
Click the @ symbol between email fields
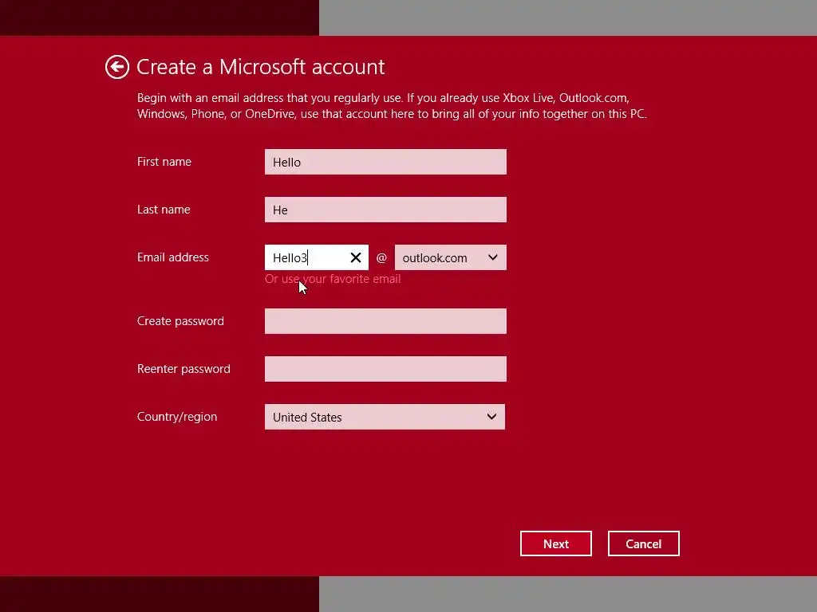tap(381, 257)
